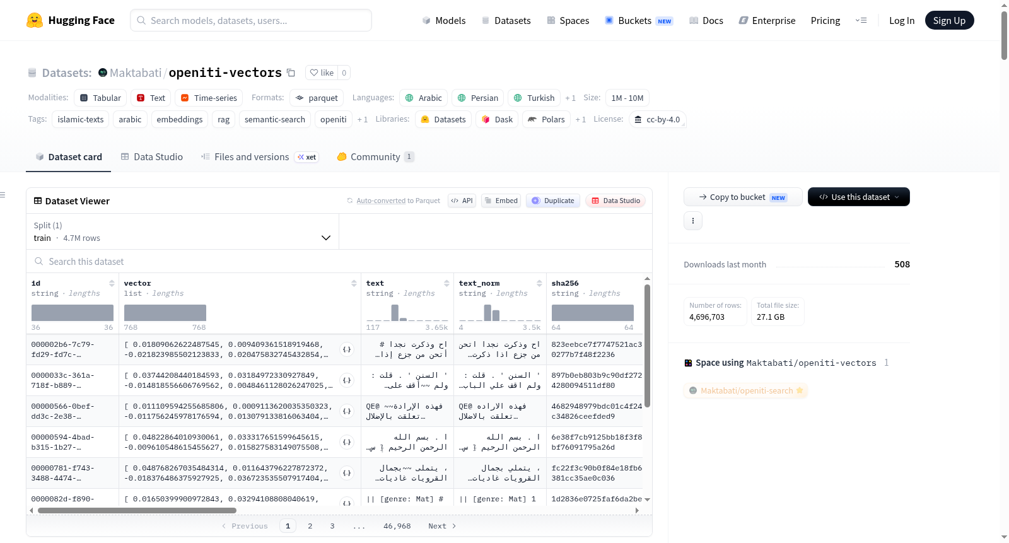Switch to the Data Studio tab
Image resolution: width=1009 pixels, height=543 pixels.
[x=152, y=157]
